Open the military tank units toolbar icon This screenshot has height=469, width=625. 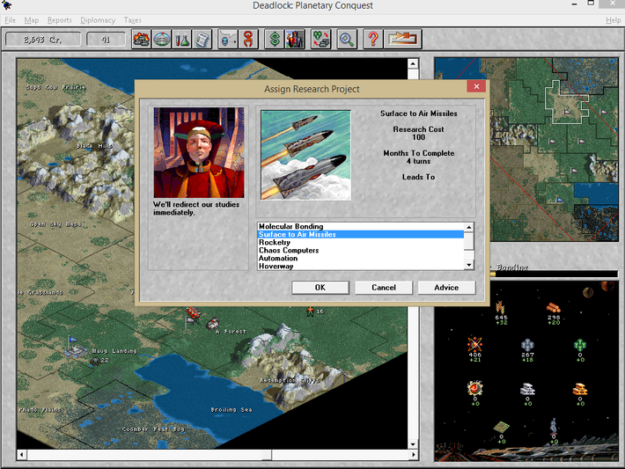click(x=141, y=39)
